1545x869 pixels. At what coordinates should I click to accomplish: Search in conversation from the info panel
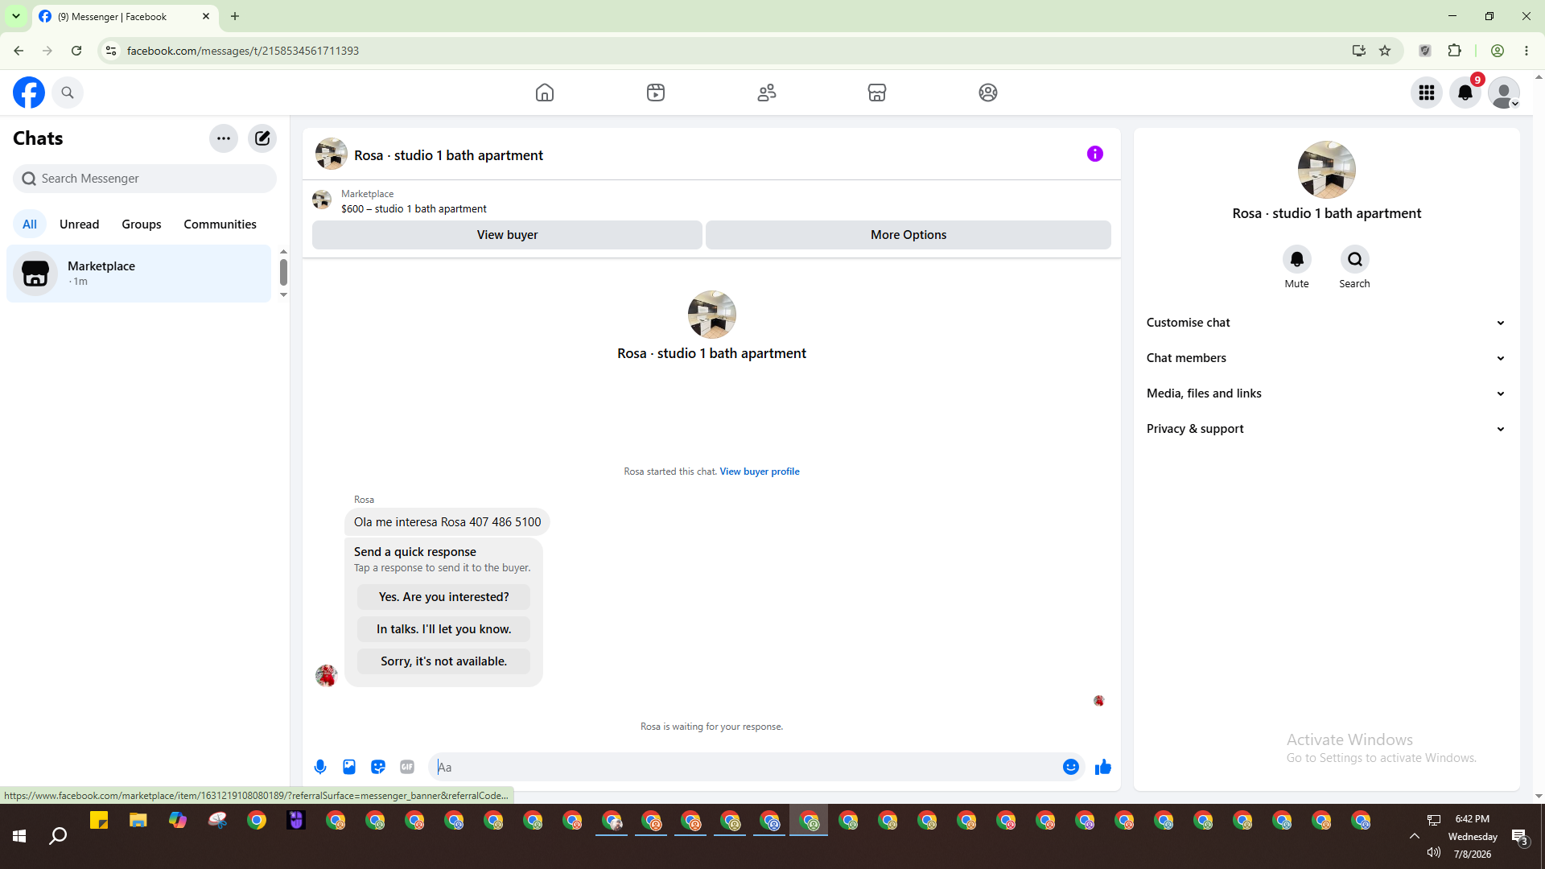coord(1355,259)
